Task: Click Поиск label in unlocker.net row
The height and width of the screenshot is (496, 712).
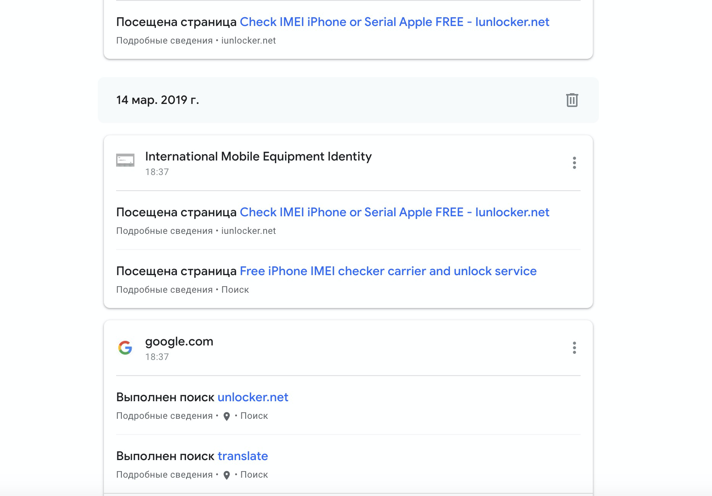Action: pos(254,416)
